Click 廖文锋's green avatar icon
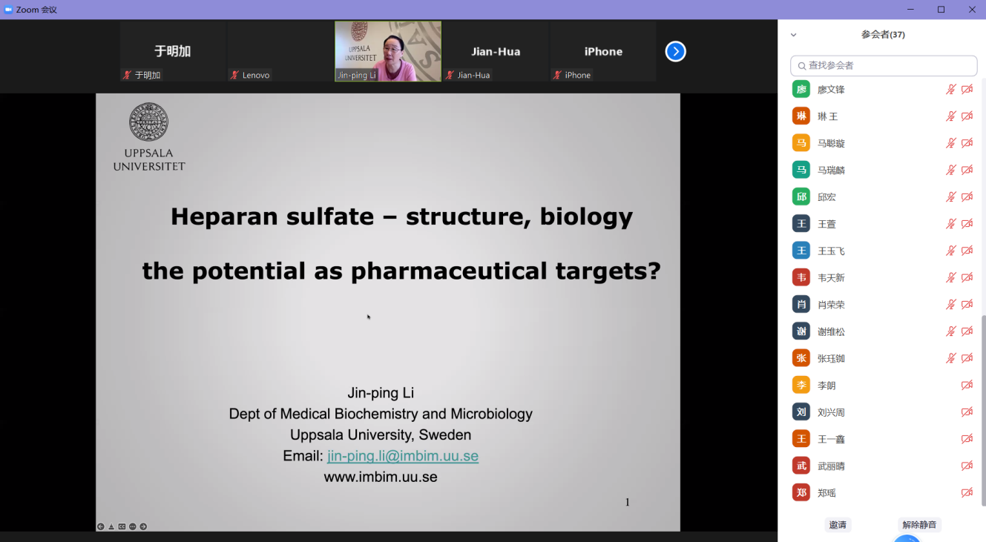 801,90
